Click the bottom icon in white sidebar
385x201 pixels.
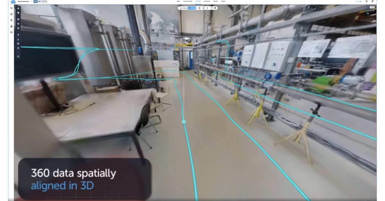click(x=12, y=32)
